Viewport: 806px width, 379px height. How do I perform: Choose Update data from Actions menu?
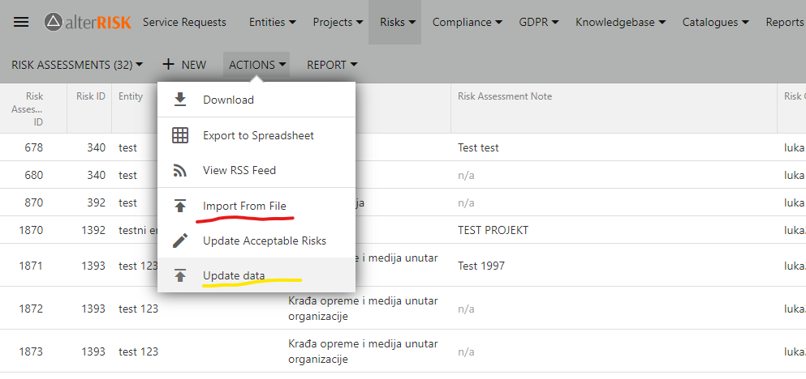tap(234, 275)
